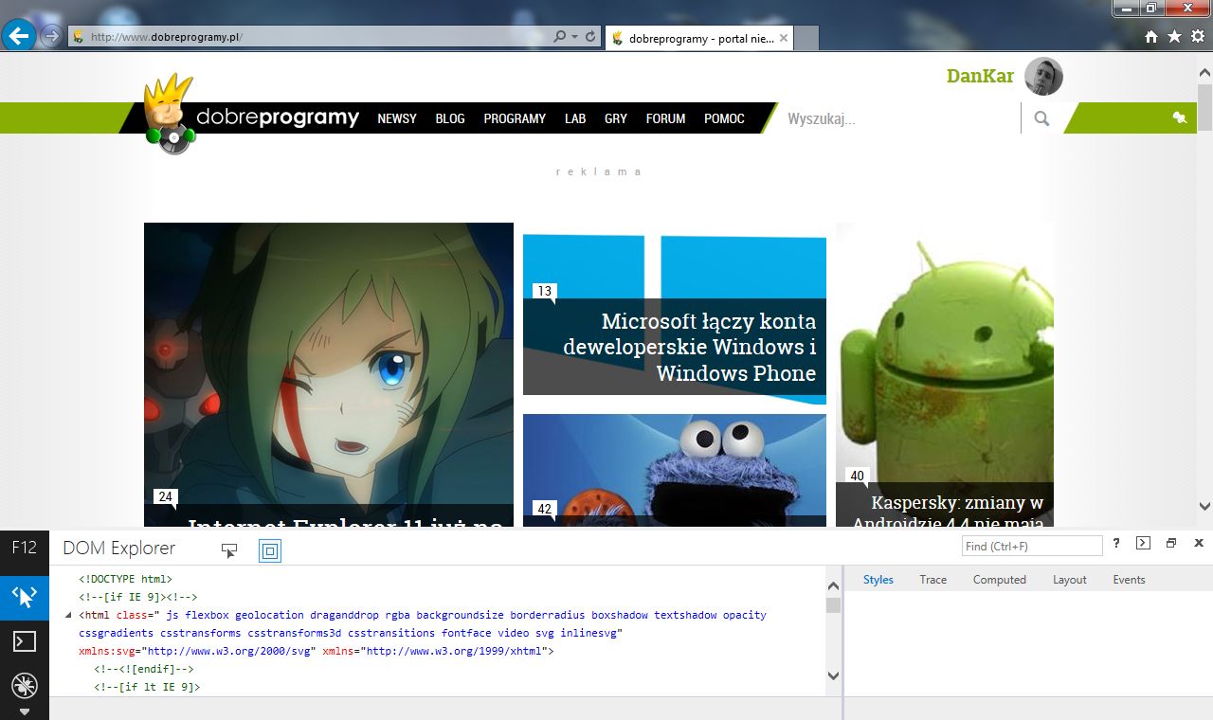Open FORUM in site navigation
Image resolution: width=1213 pixels, height=720 pixels.
coord(665,118)
